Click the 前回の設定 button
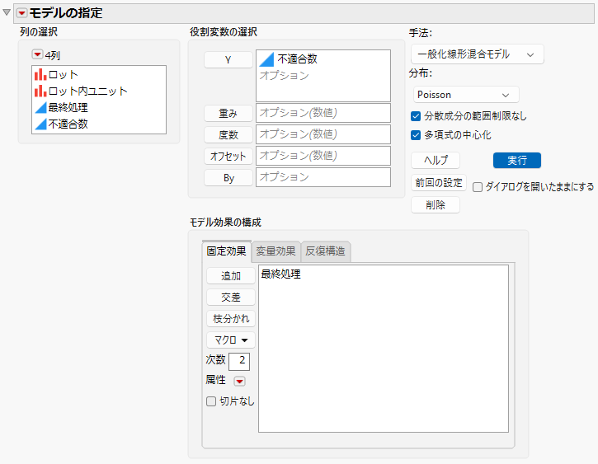 (439, 183)
